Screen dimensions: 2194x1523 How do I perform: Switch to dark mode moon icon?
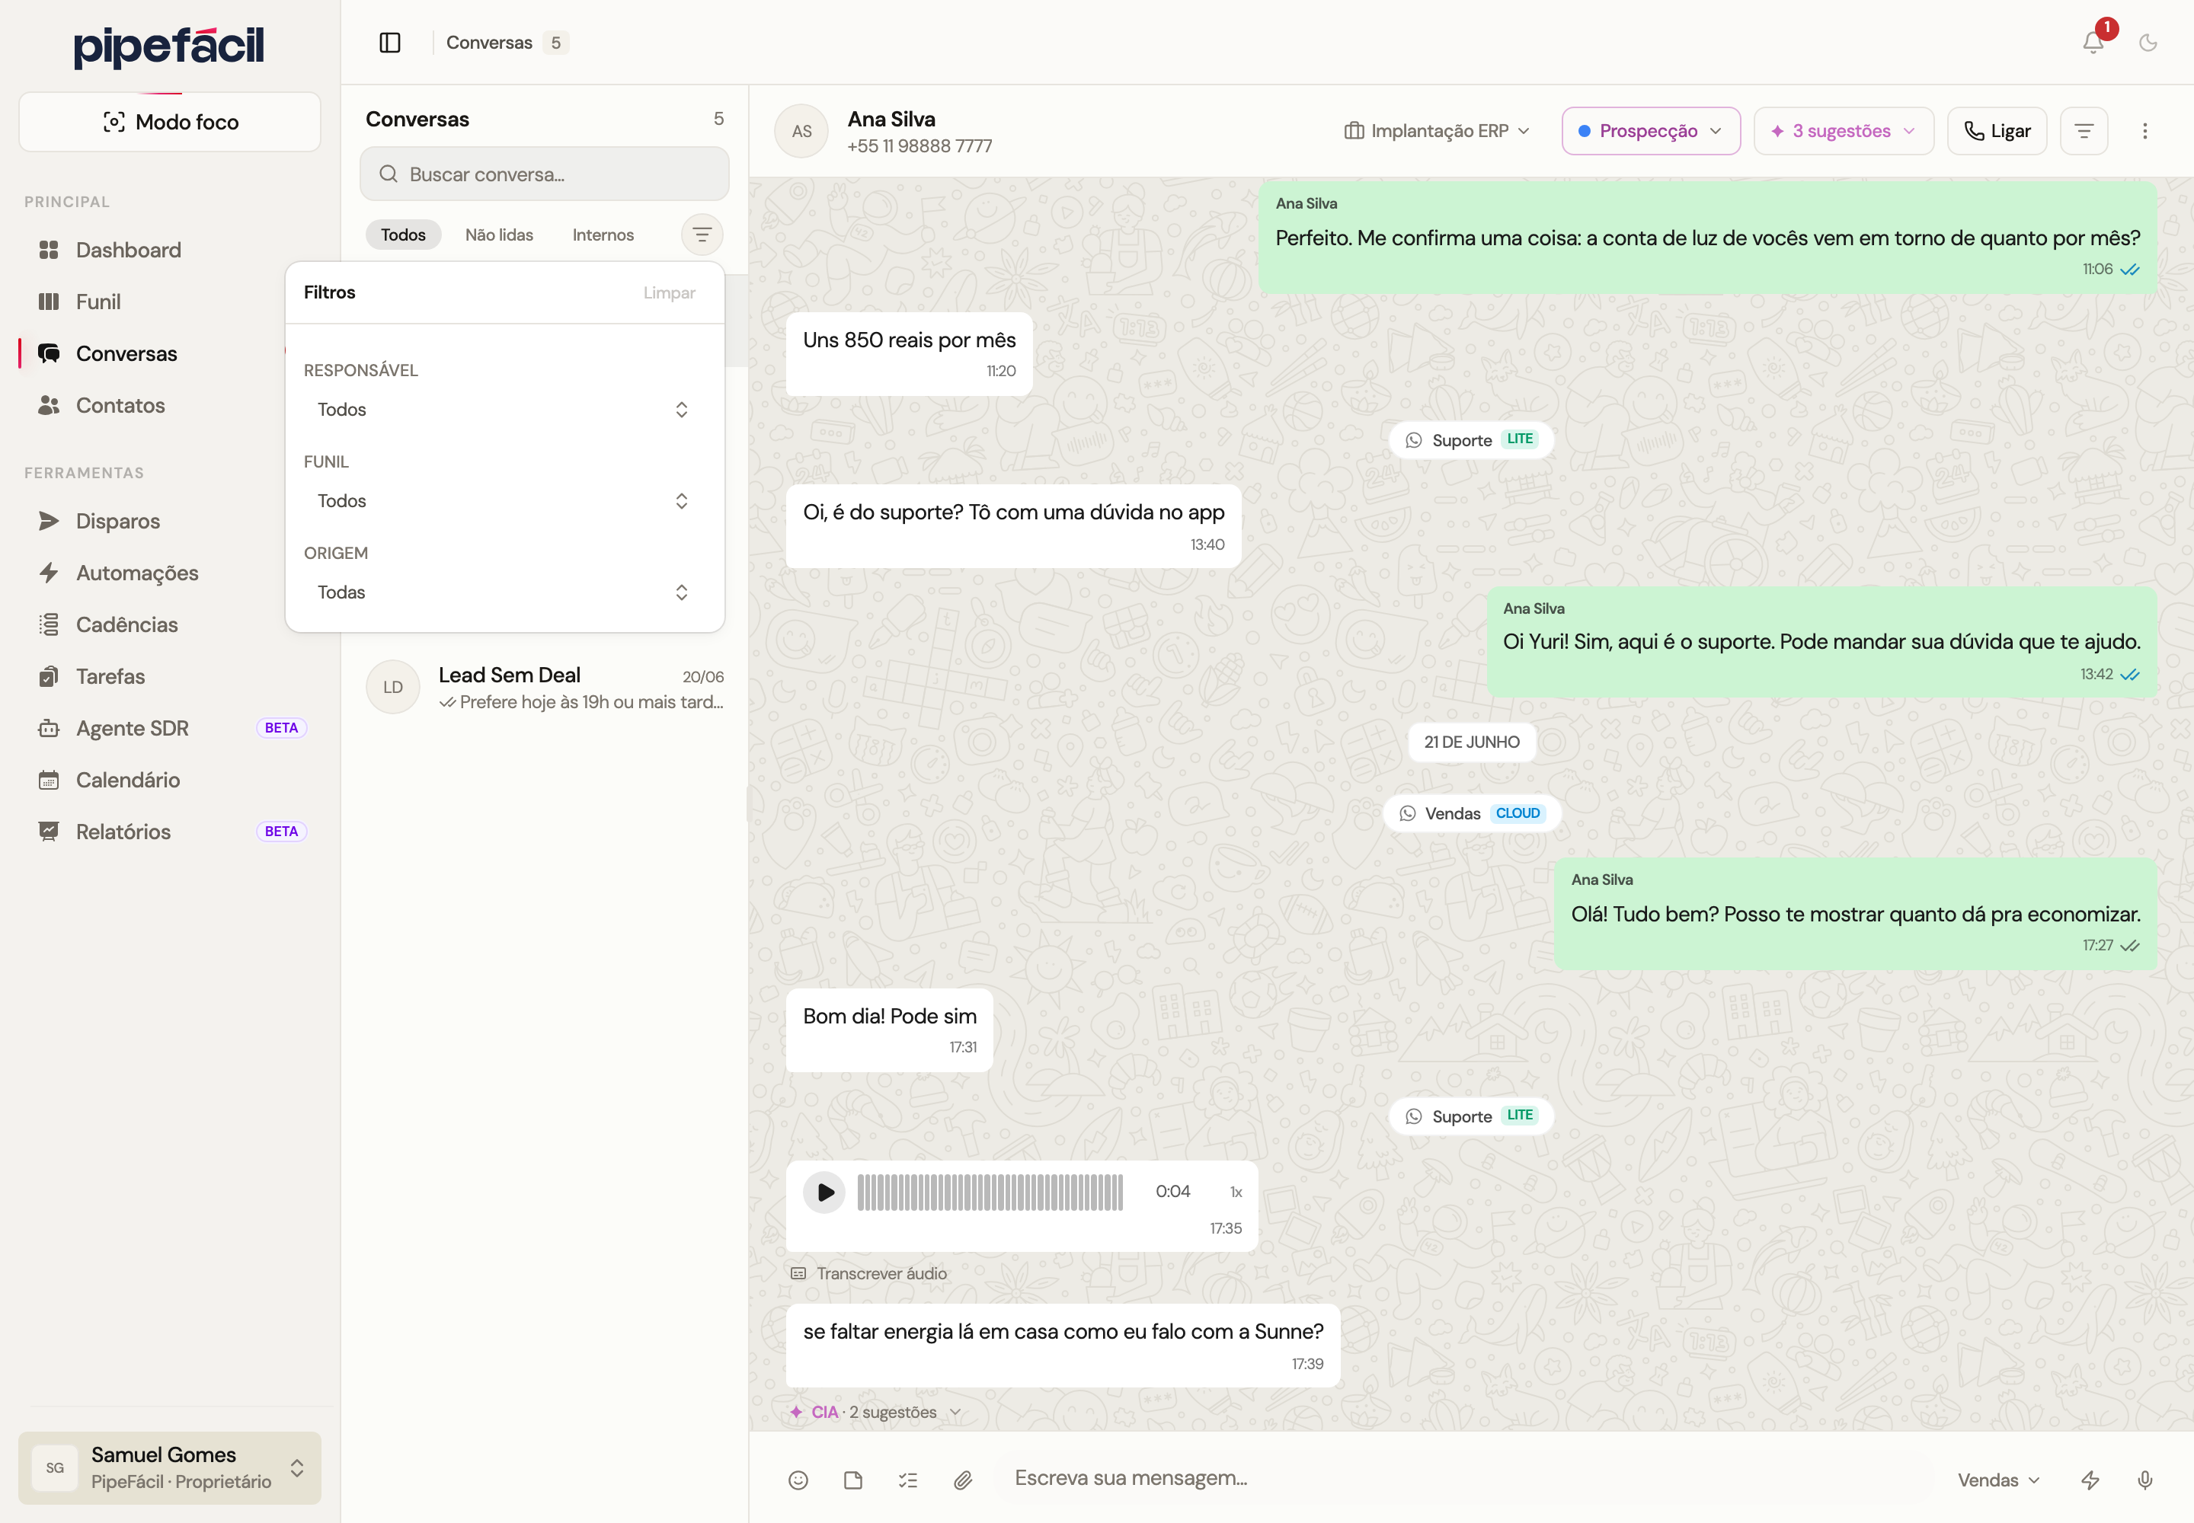pyautogui.click(x=2148, y=42)
